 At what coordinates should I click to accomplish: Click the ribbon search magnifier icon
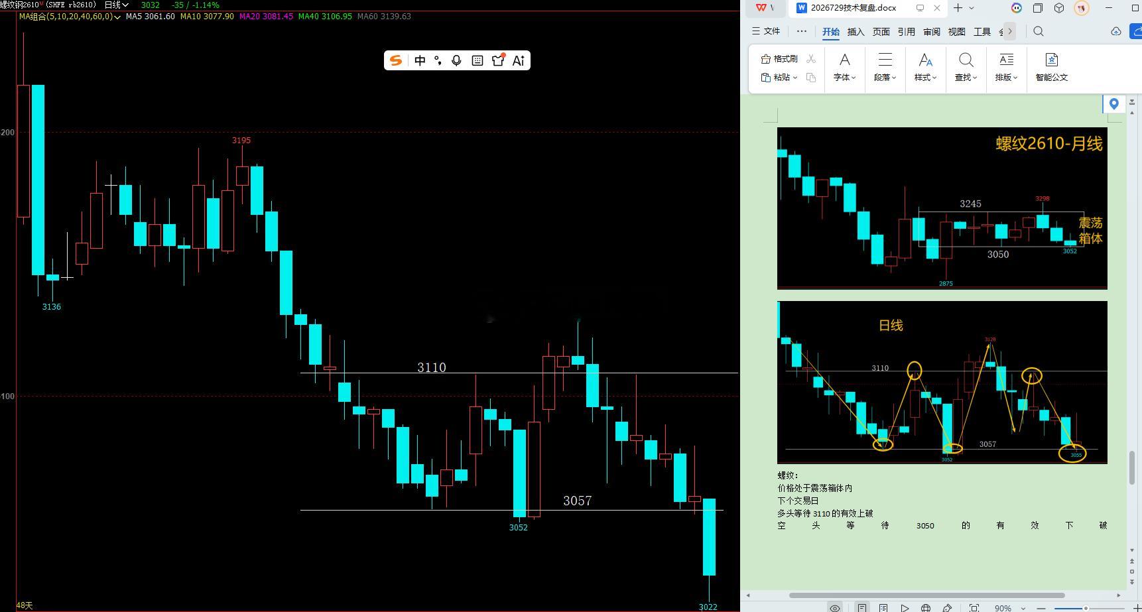(1039, 31)
